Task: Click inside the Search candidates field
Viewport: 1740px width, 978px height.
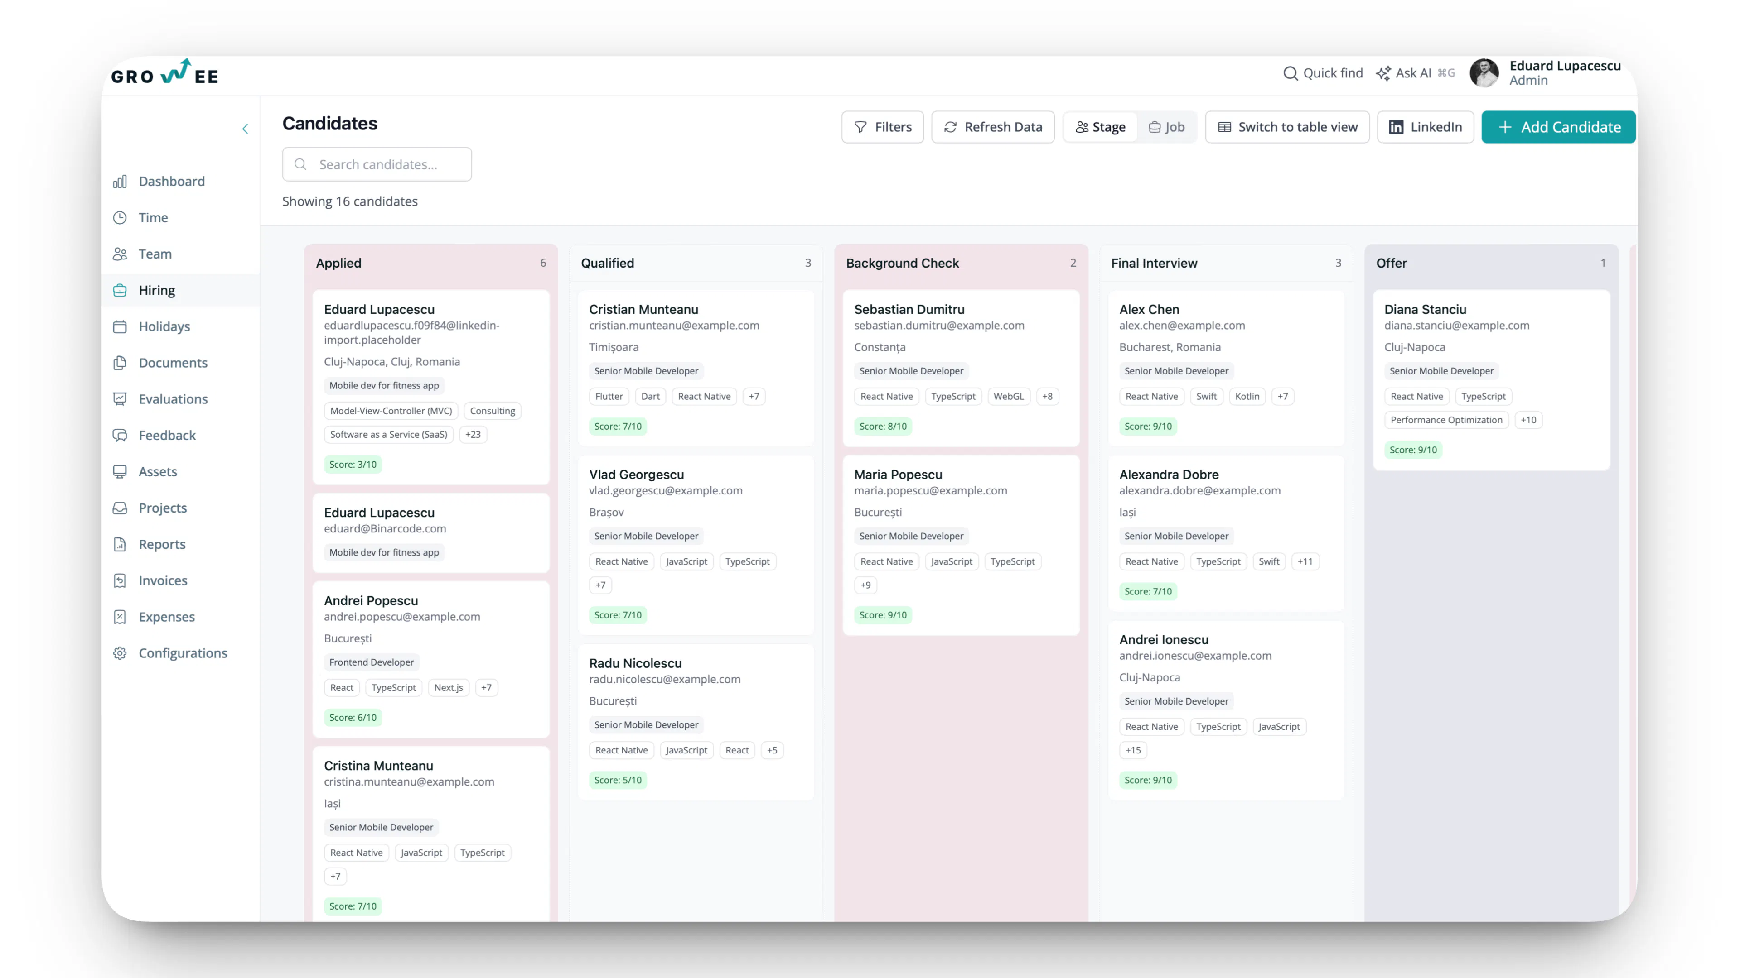Action: 377,164
